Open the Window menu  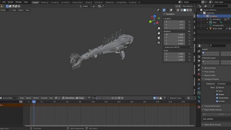(18, 2)
